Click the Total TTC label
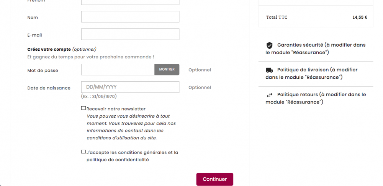The width and height of the screenshot is (383, 186). coord(277,17)
